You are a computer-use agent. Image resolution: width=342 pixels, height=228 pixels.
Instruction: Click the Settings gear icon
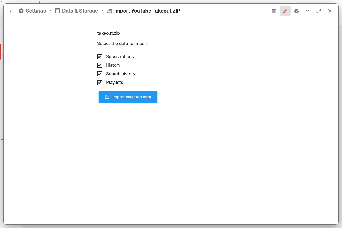(x=21, y=11)
